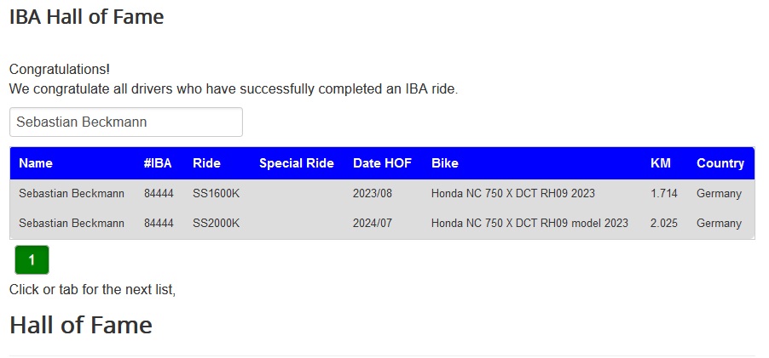Click Sebastian Beckmann name in the SS1600K row
The height and width of the screenshot is (358, 769).
(x=72, y=194)
